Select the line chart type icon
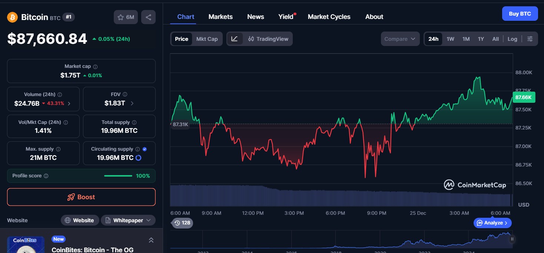This screenshot has height=253, width=544. pyautogui.click(x=235, y=39)
